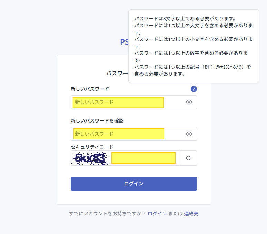
Task: Show the new password text
Action: pos(189,102)
